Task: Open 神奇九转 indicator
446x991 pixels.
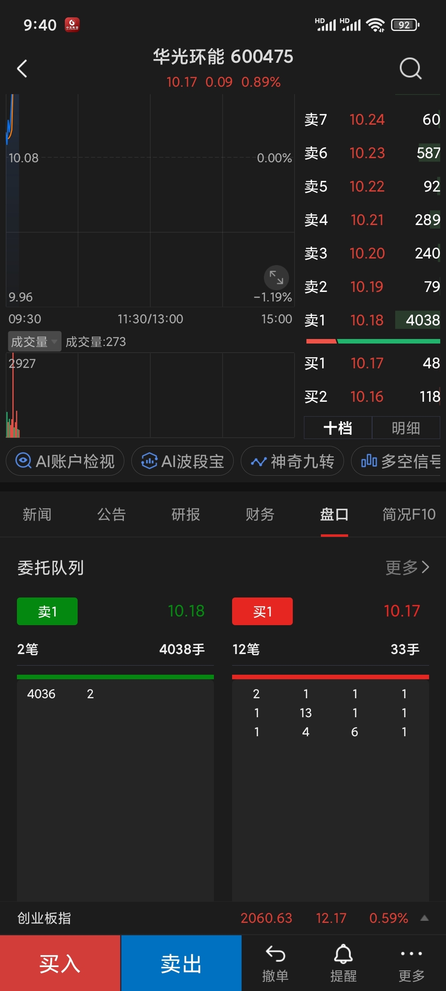Action: tap(292, 461)
